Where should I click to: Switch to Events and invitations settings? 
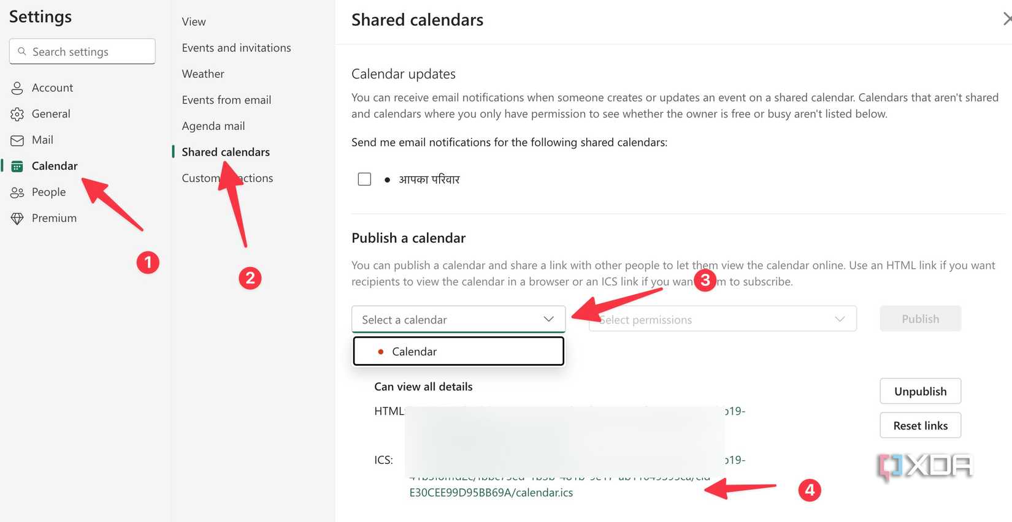[236, 47]
